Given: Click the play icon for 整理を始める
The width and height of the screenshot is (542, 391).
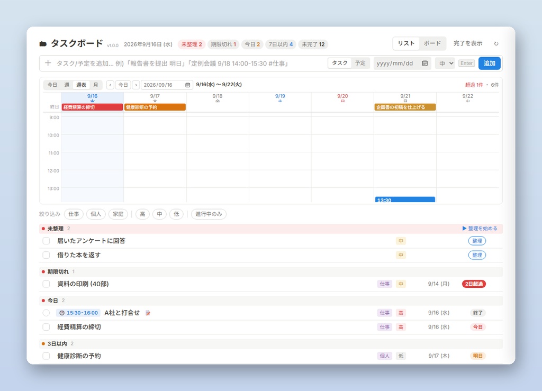Looking at the screenshot, I should (x=464, y=229).
